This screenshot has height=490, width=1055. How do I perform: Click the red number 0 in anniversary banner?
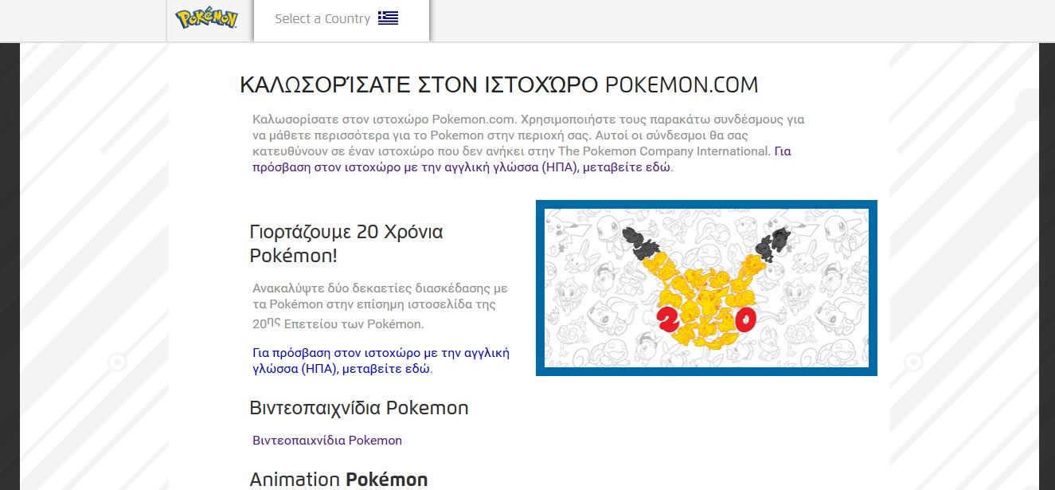point(745,320)
